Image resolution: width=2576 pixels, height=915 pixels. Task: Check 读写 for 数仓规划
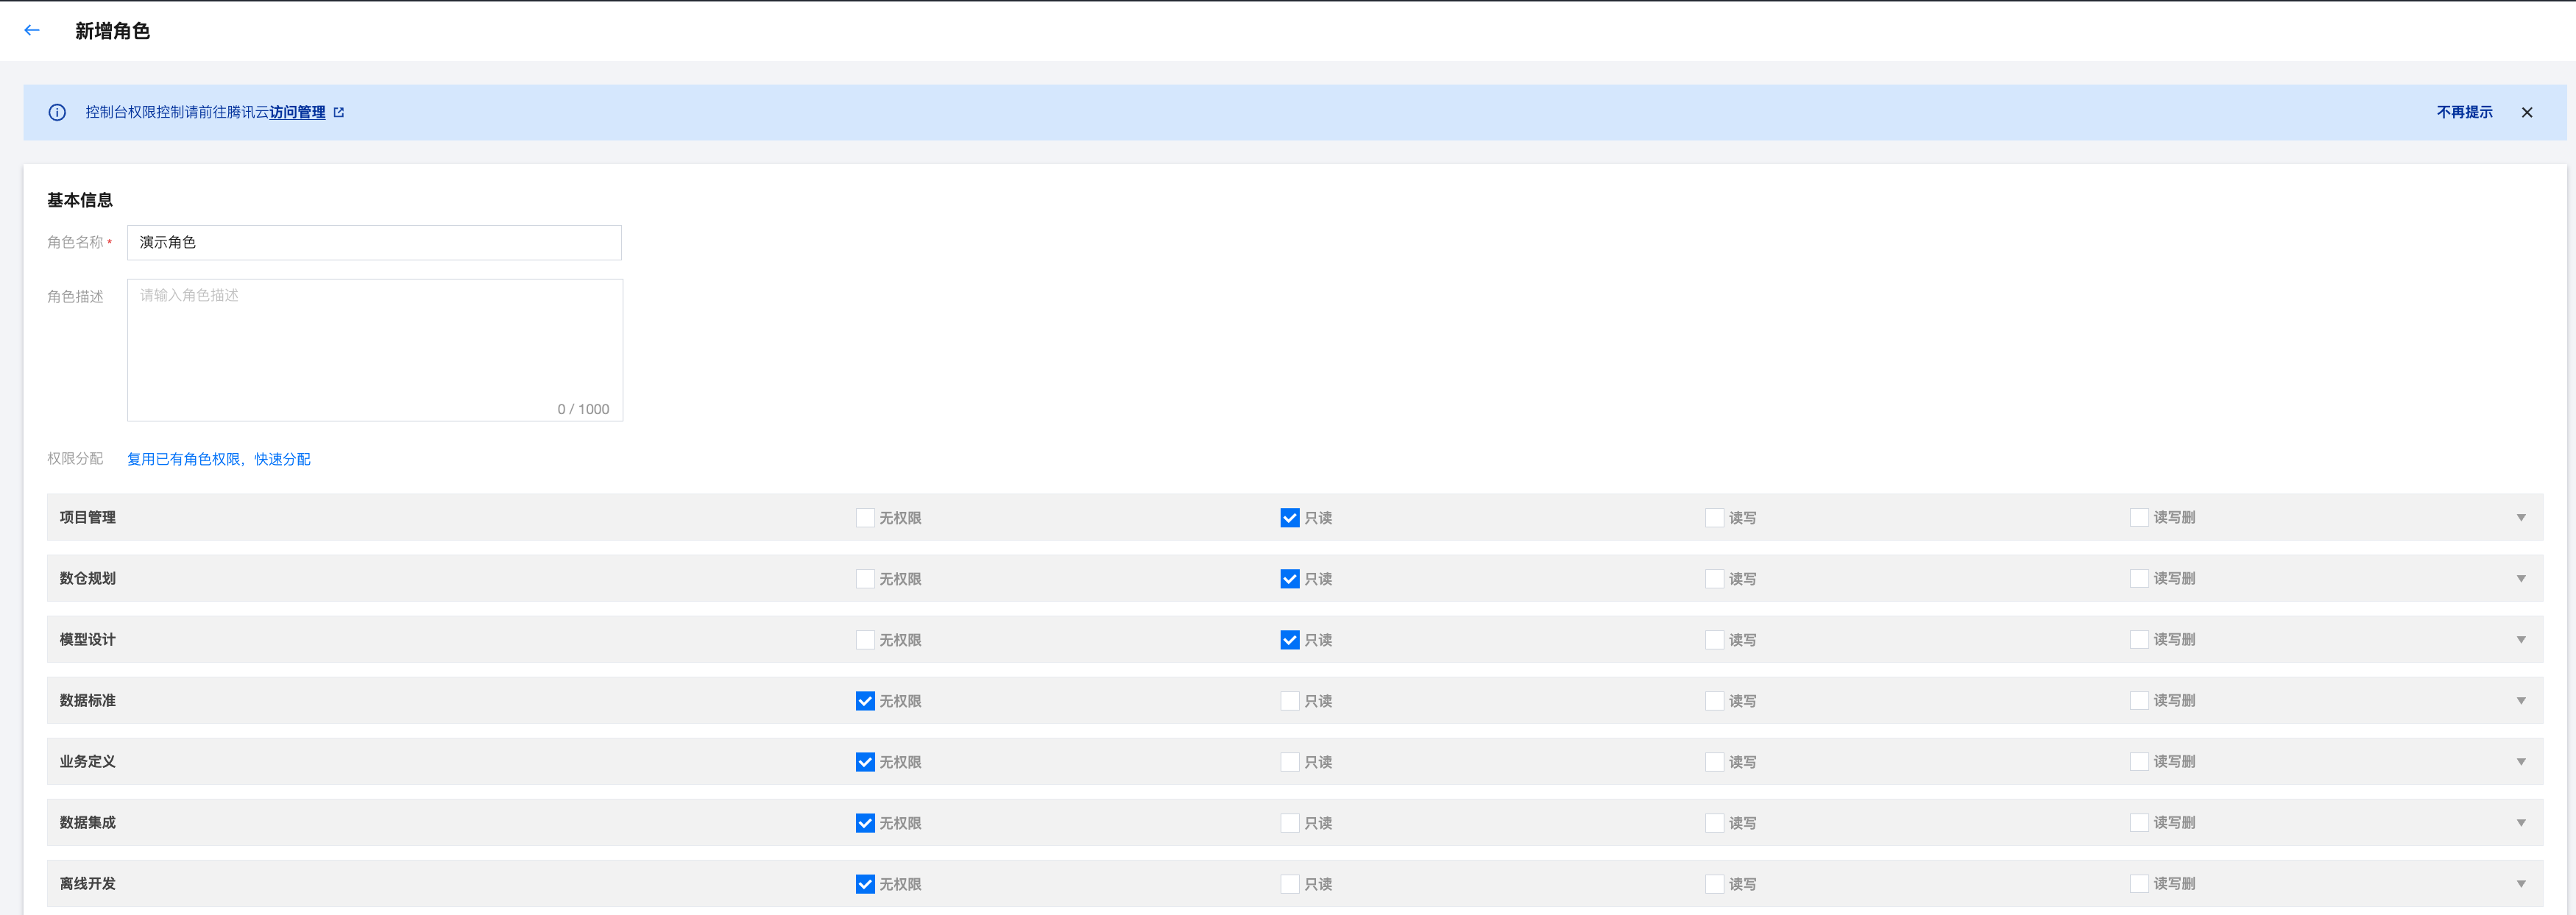(1714, 580)
